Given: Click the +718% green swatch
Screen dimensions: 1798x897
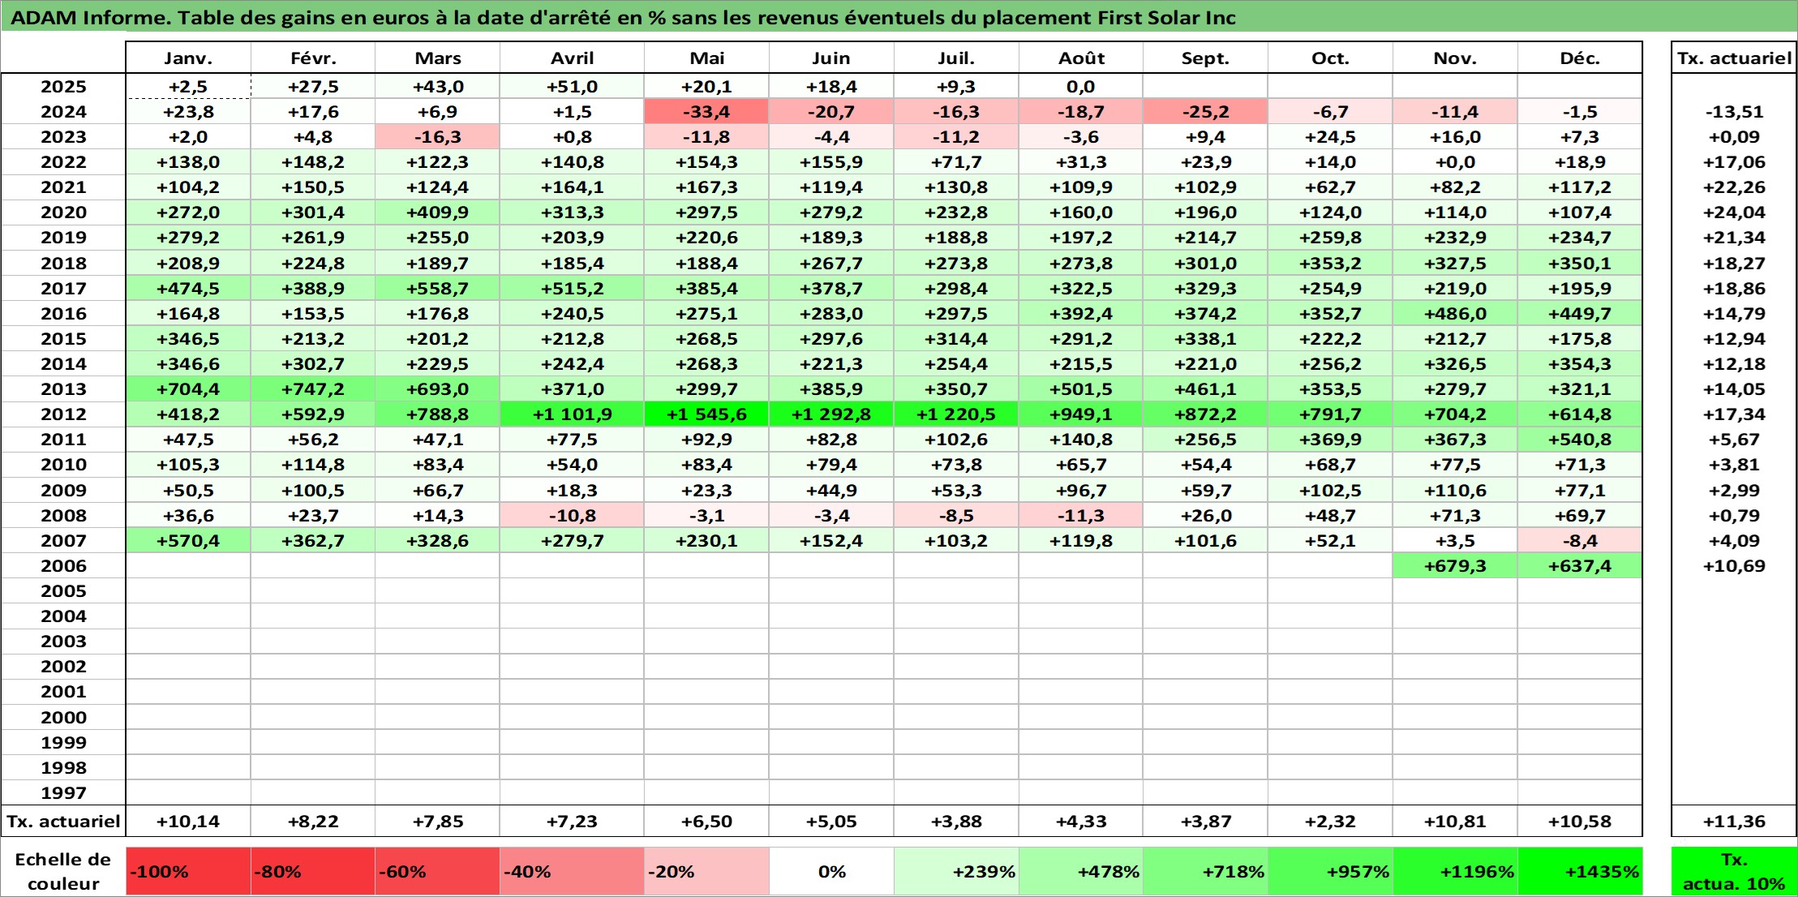Looking at the screenshot, I should pos(1205,872).
